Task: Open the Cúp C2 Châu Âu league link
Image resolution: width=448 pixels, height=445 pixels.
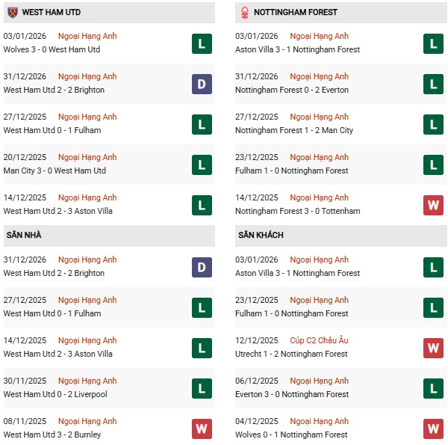Action: (x=319, y=341)
